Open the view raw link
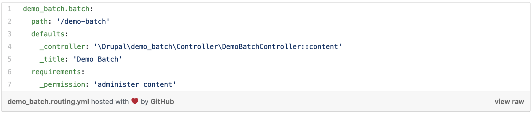The height and width of the screenshot is (114, 532). tap(509, 102)
